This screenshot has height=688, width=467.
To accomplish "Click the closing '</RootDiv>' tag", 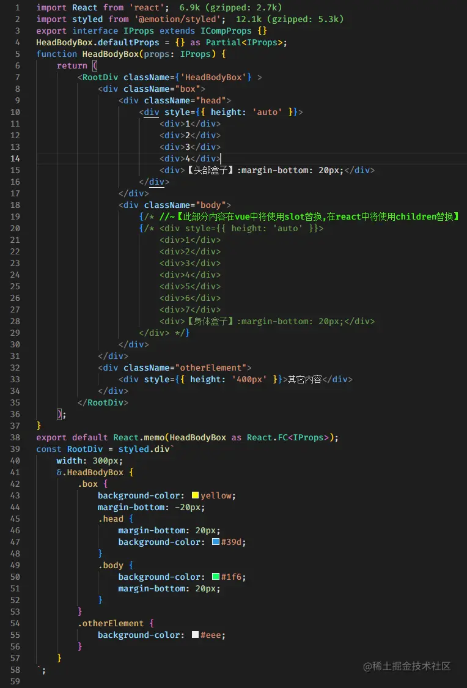I will pyautogui.click(x=103, y=403).
